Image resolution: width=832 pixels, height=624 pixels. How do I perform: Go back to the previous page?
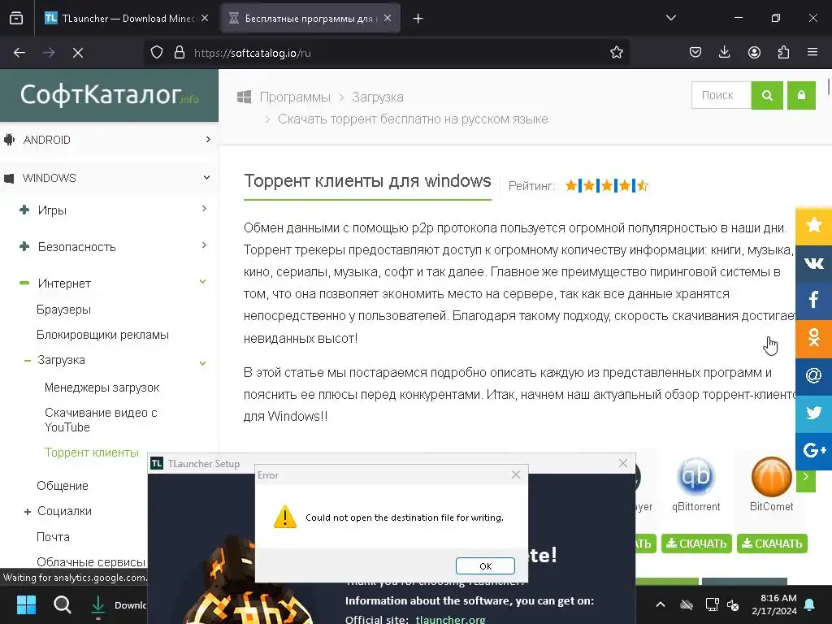[x=19, y=53]
